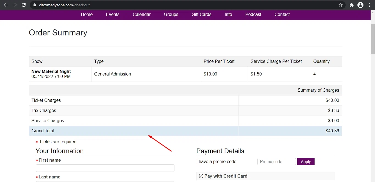The image size is (375, 182).
Task: Click the address bar URL
Action: click(x=64, y=5)
